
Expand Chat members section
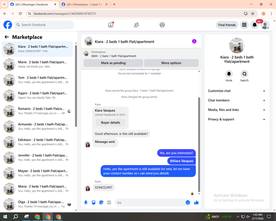(237, 101)
